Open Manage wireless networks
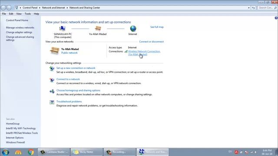This screenshot has height=156, width=278. 20,28
